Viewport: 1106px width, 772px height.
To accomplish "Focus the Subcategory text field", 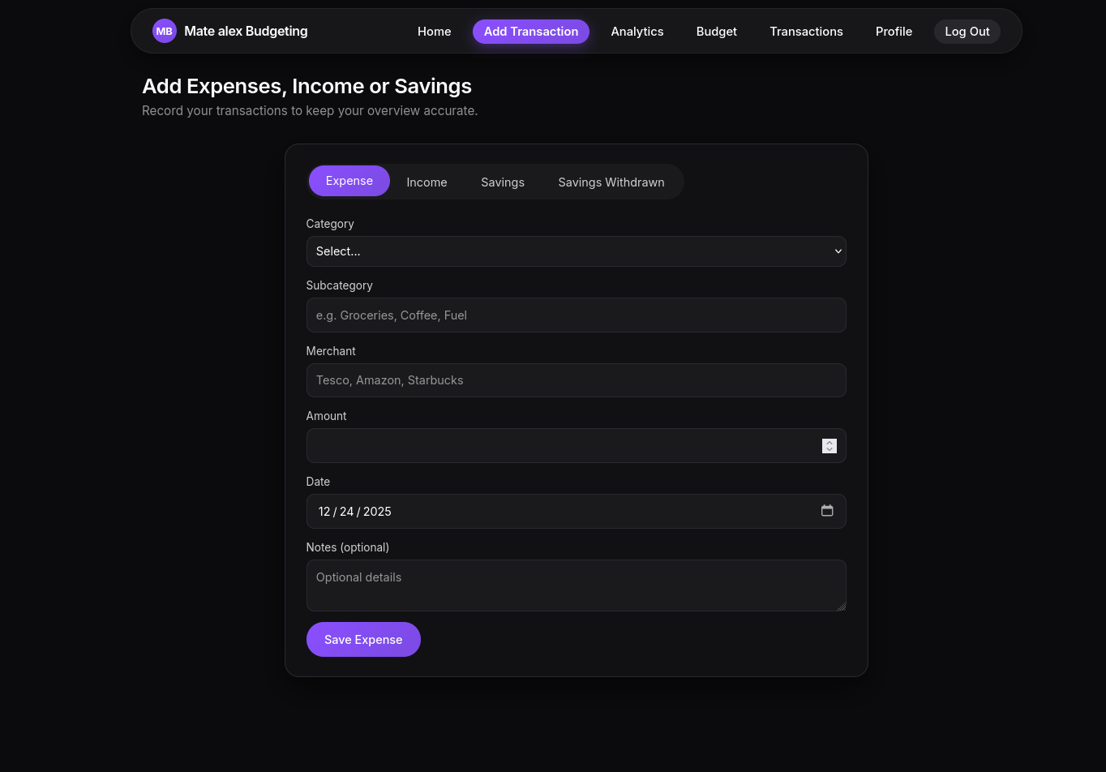I will 576,315.
